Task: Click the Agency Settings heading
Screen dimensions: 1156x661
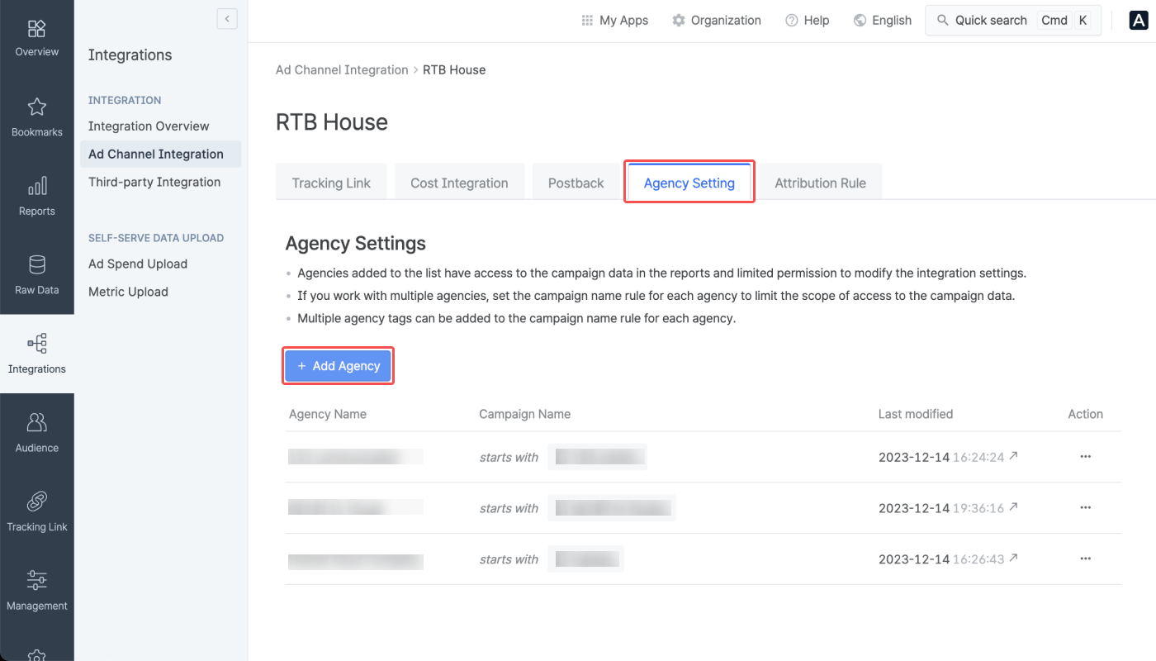Action: (356, 244)
